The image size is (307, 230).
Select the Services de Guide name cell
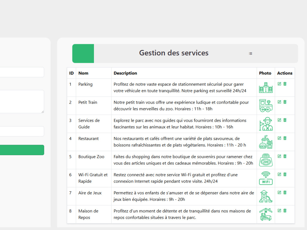94,124
